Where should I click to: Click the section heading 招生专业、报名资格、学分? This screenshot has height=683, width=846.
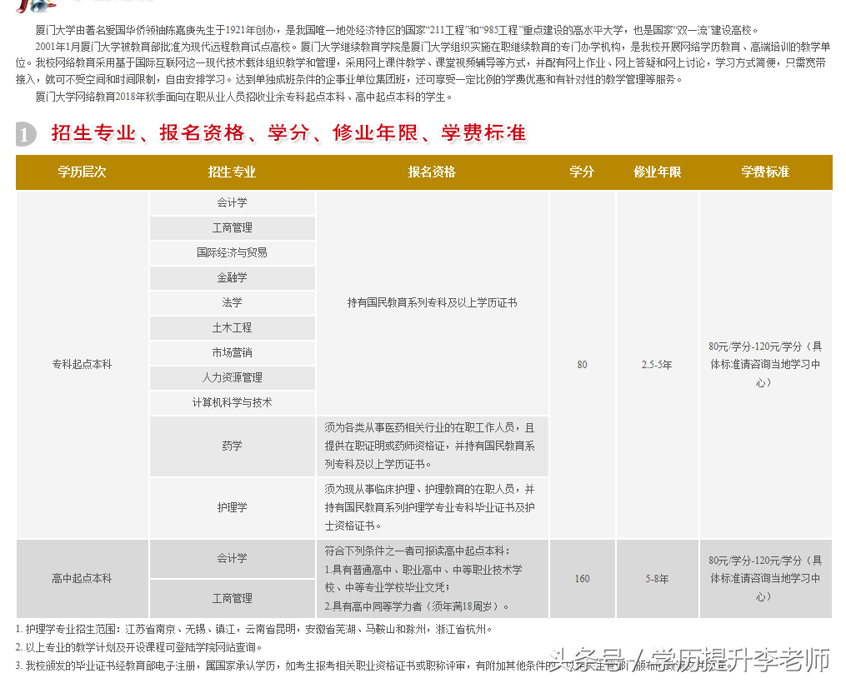288,132
